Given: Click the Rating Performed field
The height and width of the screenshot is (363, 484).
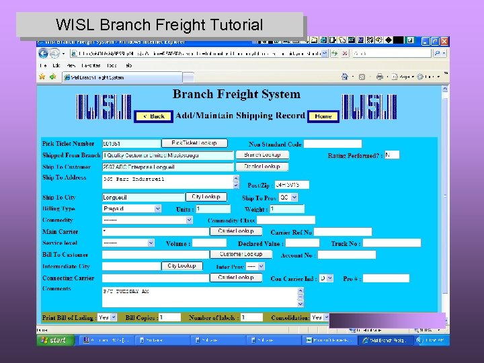Looking at the screenshot, I should click(392, 155).
